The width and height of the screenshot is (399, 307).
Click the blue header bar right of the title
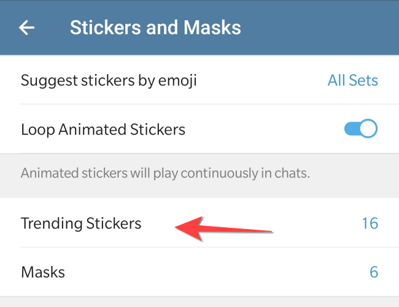(319, 28)
